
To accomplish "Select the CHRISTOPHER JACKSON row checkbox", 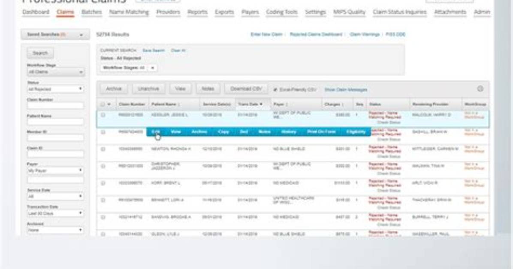I will coord(103,166).
